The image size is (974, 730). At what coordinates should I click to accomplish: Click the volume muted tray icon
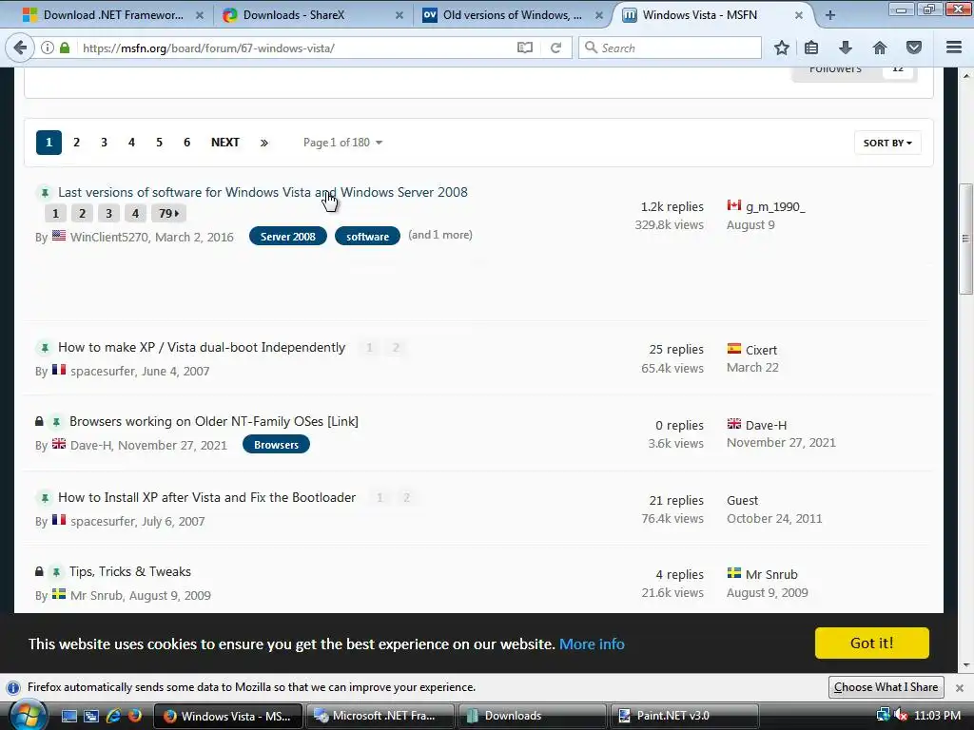click(x=901, y=716)
